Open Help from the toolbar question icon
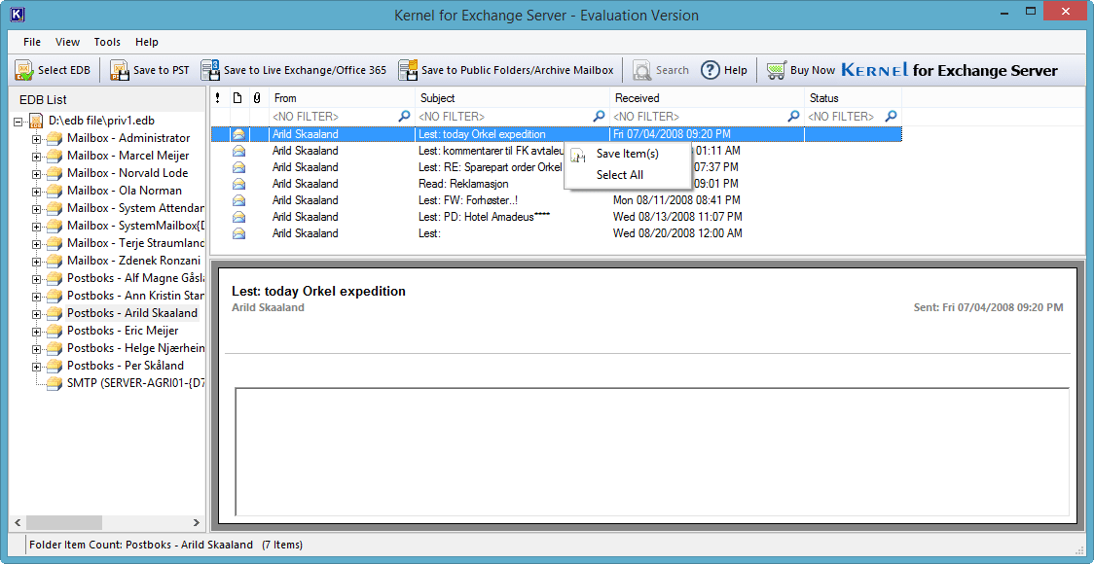Viewport: 1094px width, 564px height. (x=711, y=70)
